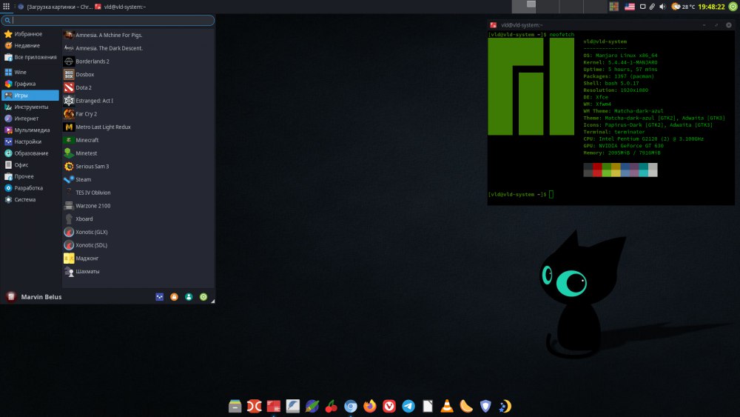Start Minecraft from the games list
This screenshot has width=740, height=417.
pos(138,140)
